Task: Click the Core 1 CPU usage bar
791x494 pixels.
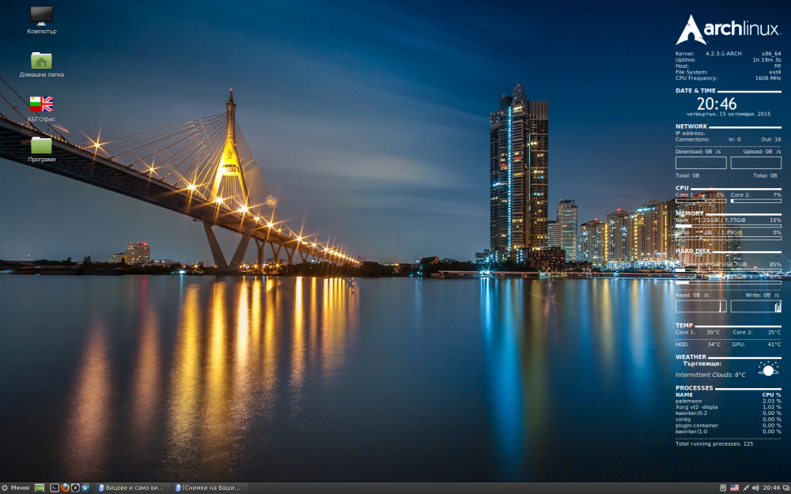Action: 701,201
